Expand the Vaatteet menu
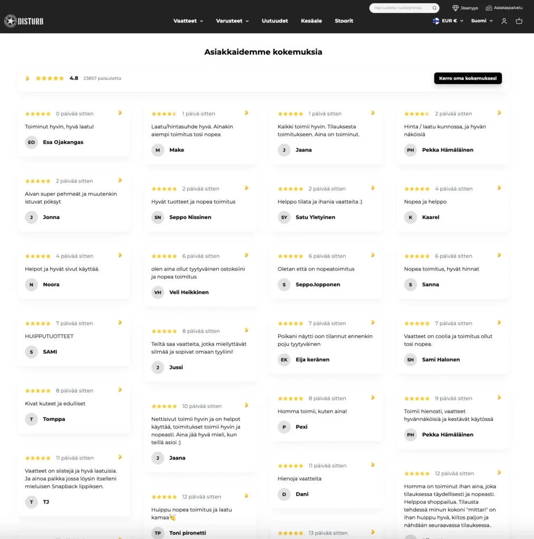The width and height of the screenshot is (534, 539). pos(188,21)
